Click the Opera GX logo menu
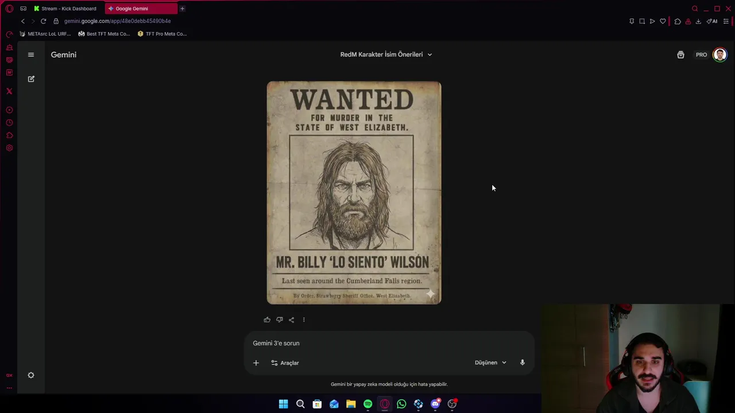The width and height of the screenshot is (735, 413). pos(9,9)
